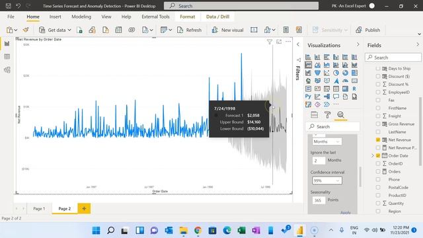Select the Donut chart visualization icon

click(345, 73)
